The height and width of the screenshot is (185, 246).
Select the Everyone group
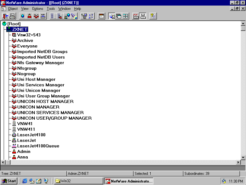pos(27,46)
